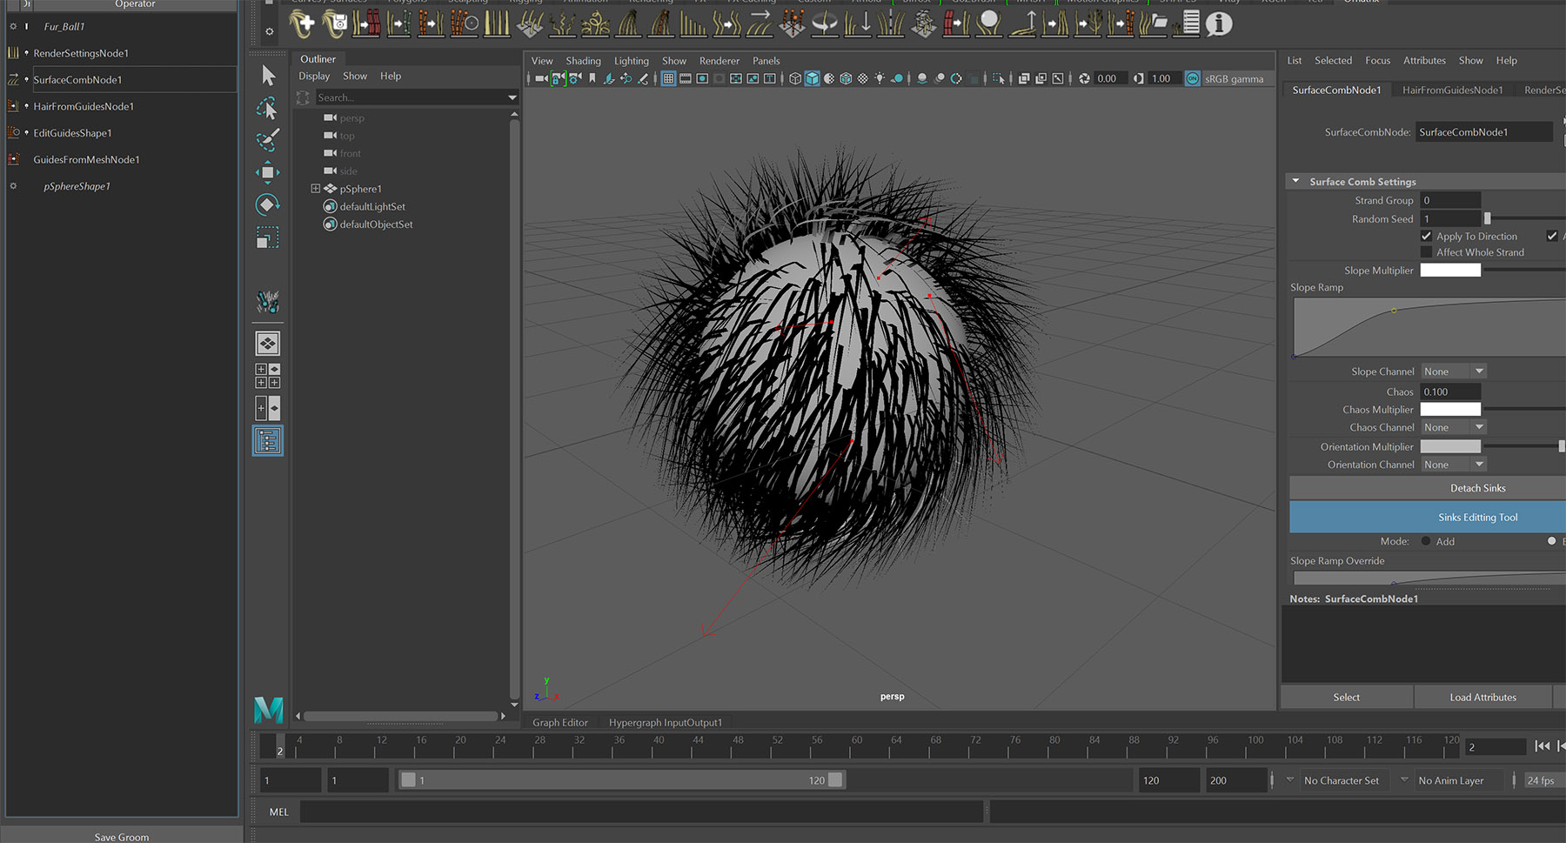Activate the Rotate tool
Image resolution: width=1566 pixels, height=843 pixels.
[268, 204]
